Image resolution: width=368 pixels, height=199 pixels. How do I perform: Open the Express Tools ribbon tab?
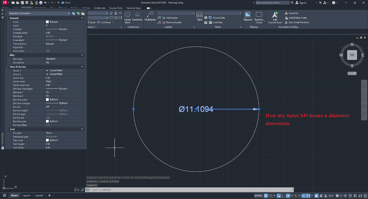tap(116, 8)
